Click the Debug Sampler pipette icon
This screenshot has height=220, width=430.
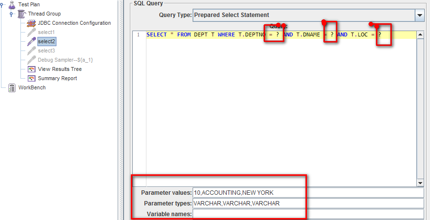[x=32, y=60]
